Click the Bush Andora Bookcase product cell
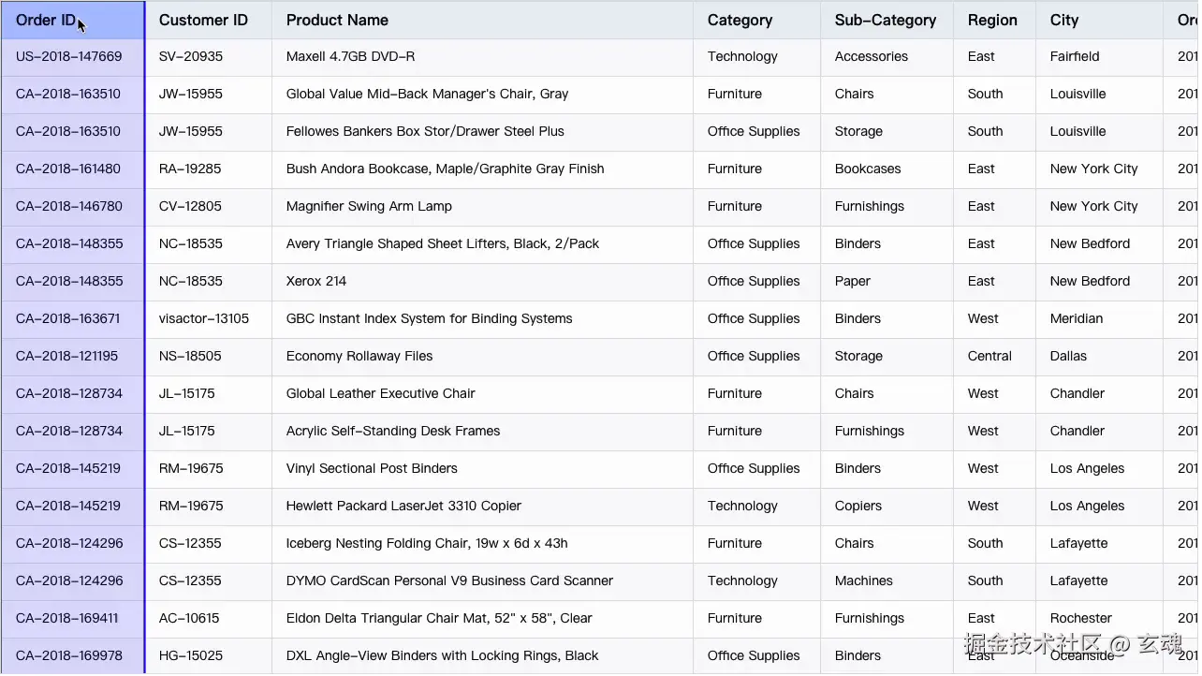This screenshot has width=1202, height=676. pos(445,169)
